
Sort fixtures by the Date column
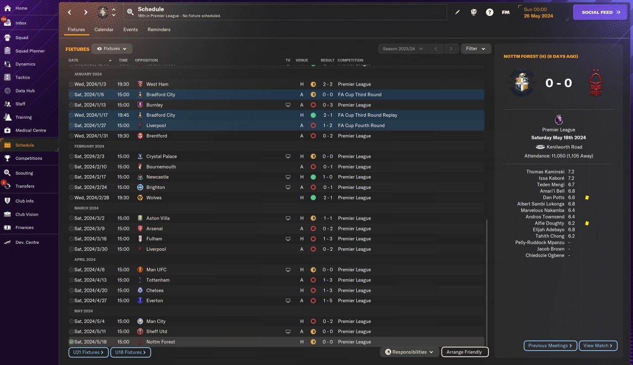[73, 60]
